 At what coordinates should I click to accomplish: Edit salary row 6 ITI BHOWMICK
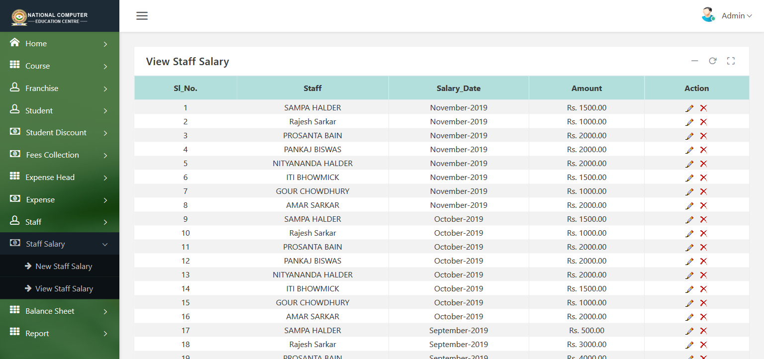click(x=689, y=178)
